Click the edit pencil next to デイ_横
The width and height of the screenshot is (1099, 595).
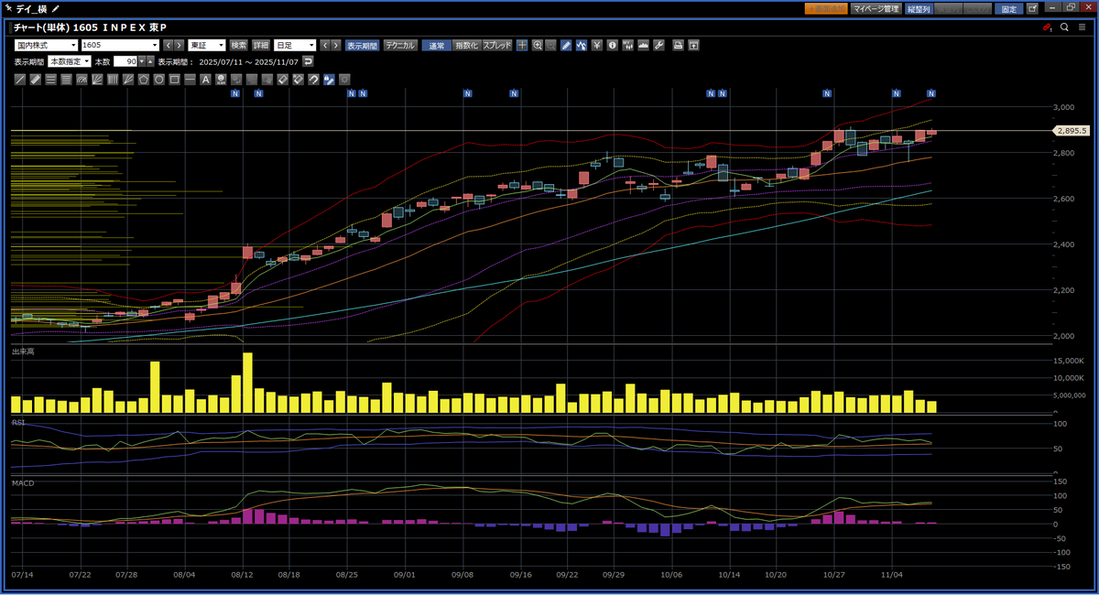[x=56, y=8]
